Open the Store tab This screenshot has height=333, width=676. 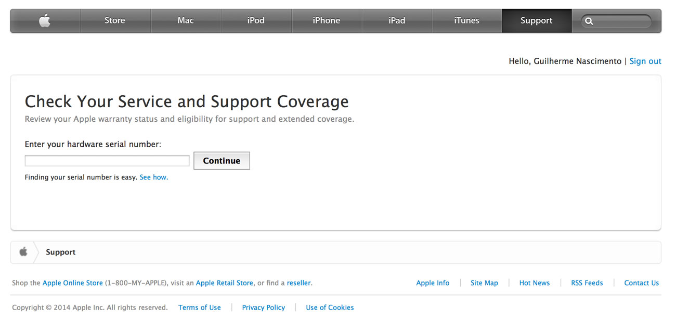[x=115, y=21]
